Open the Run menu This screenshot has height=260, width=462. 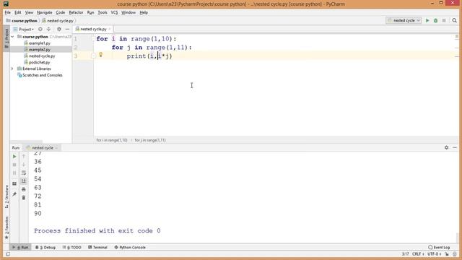[90, 12]
